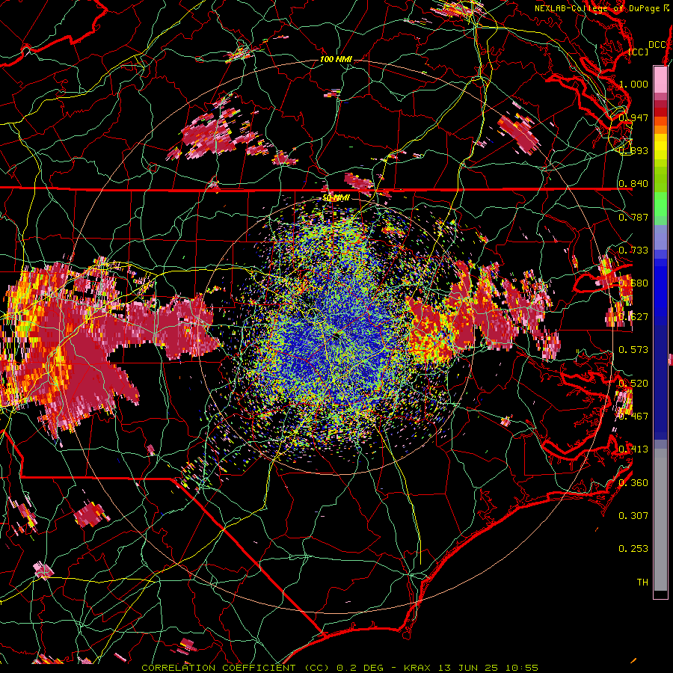Screen dimensions: 673x673
Task: Click the 0.520 scale value
Action: pos(633,383)
